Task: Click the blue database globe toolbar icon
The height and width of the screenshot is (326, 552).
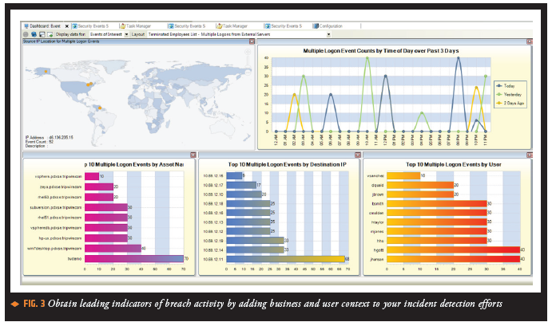Action: [34, 34]
